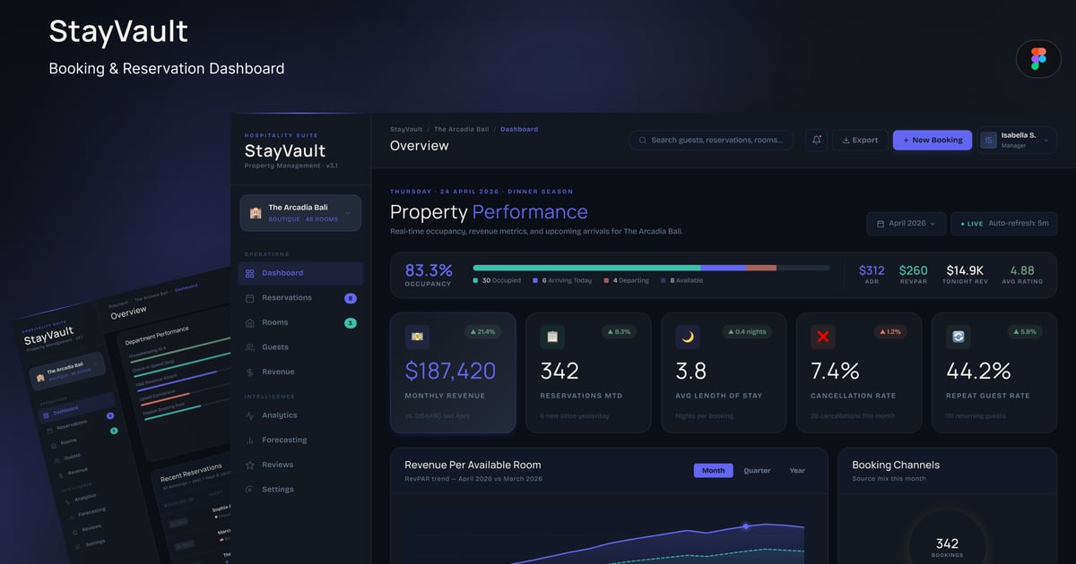Click the Forecasting bar chart icon
Image resolution: width=1076 pixels, height=564 pixels.
250,440
